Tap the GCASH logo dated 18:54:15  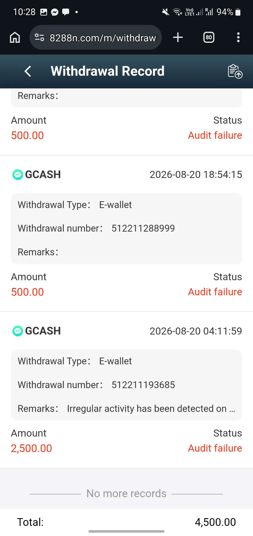coord(18,175)
